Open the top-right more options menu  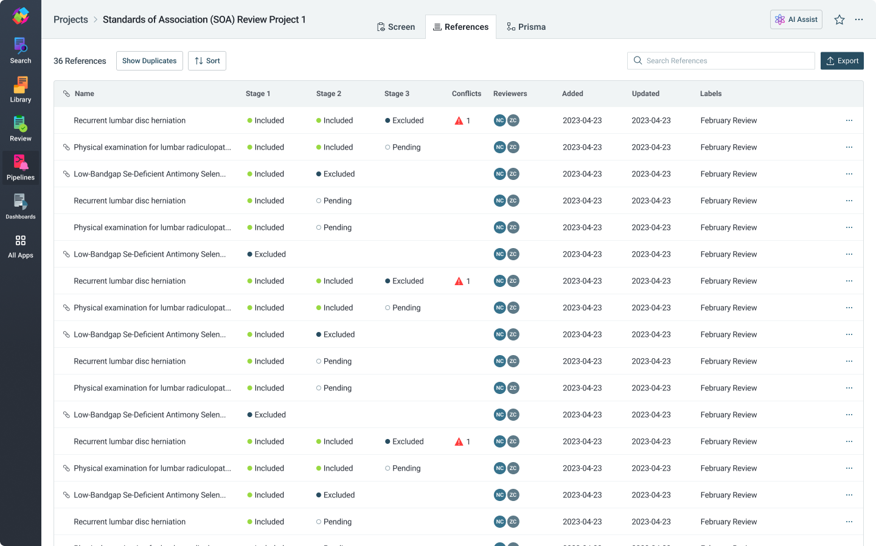859,19
